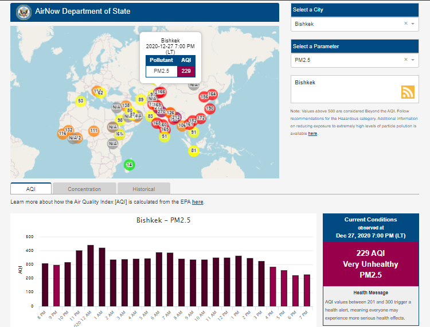The width and height of the screenshot is (430, 327).
Task: Clear the selected city Bishkek
Action: click(x=405, y=24)
